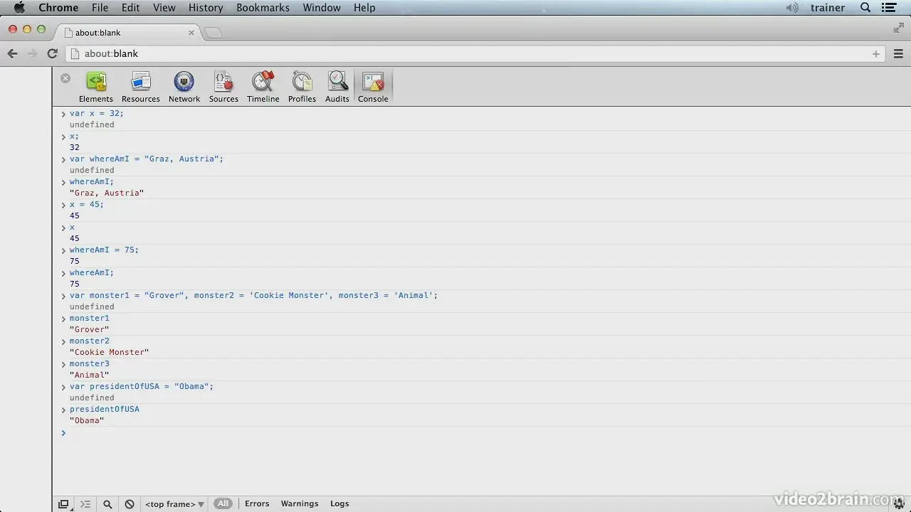Filter console by Warnings

300,503
